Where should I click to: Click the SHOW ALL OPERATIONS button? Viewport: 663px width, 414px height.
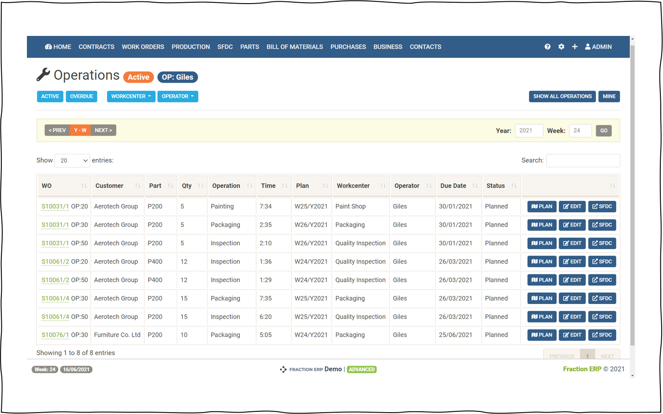click(x=562, y=96)
